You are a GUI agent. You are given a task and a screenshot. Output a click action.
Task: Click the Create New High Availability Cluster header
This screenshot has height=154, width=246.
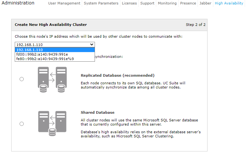pyautogui.click(x=51, y=25)
